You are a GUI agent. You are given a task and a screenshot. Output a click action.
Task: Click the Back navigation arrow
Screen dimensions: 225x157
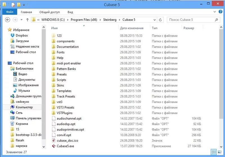coord(8,20)
